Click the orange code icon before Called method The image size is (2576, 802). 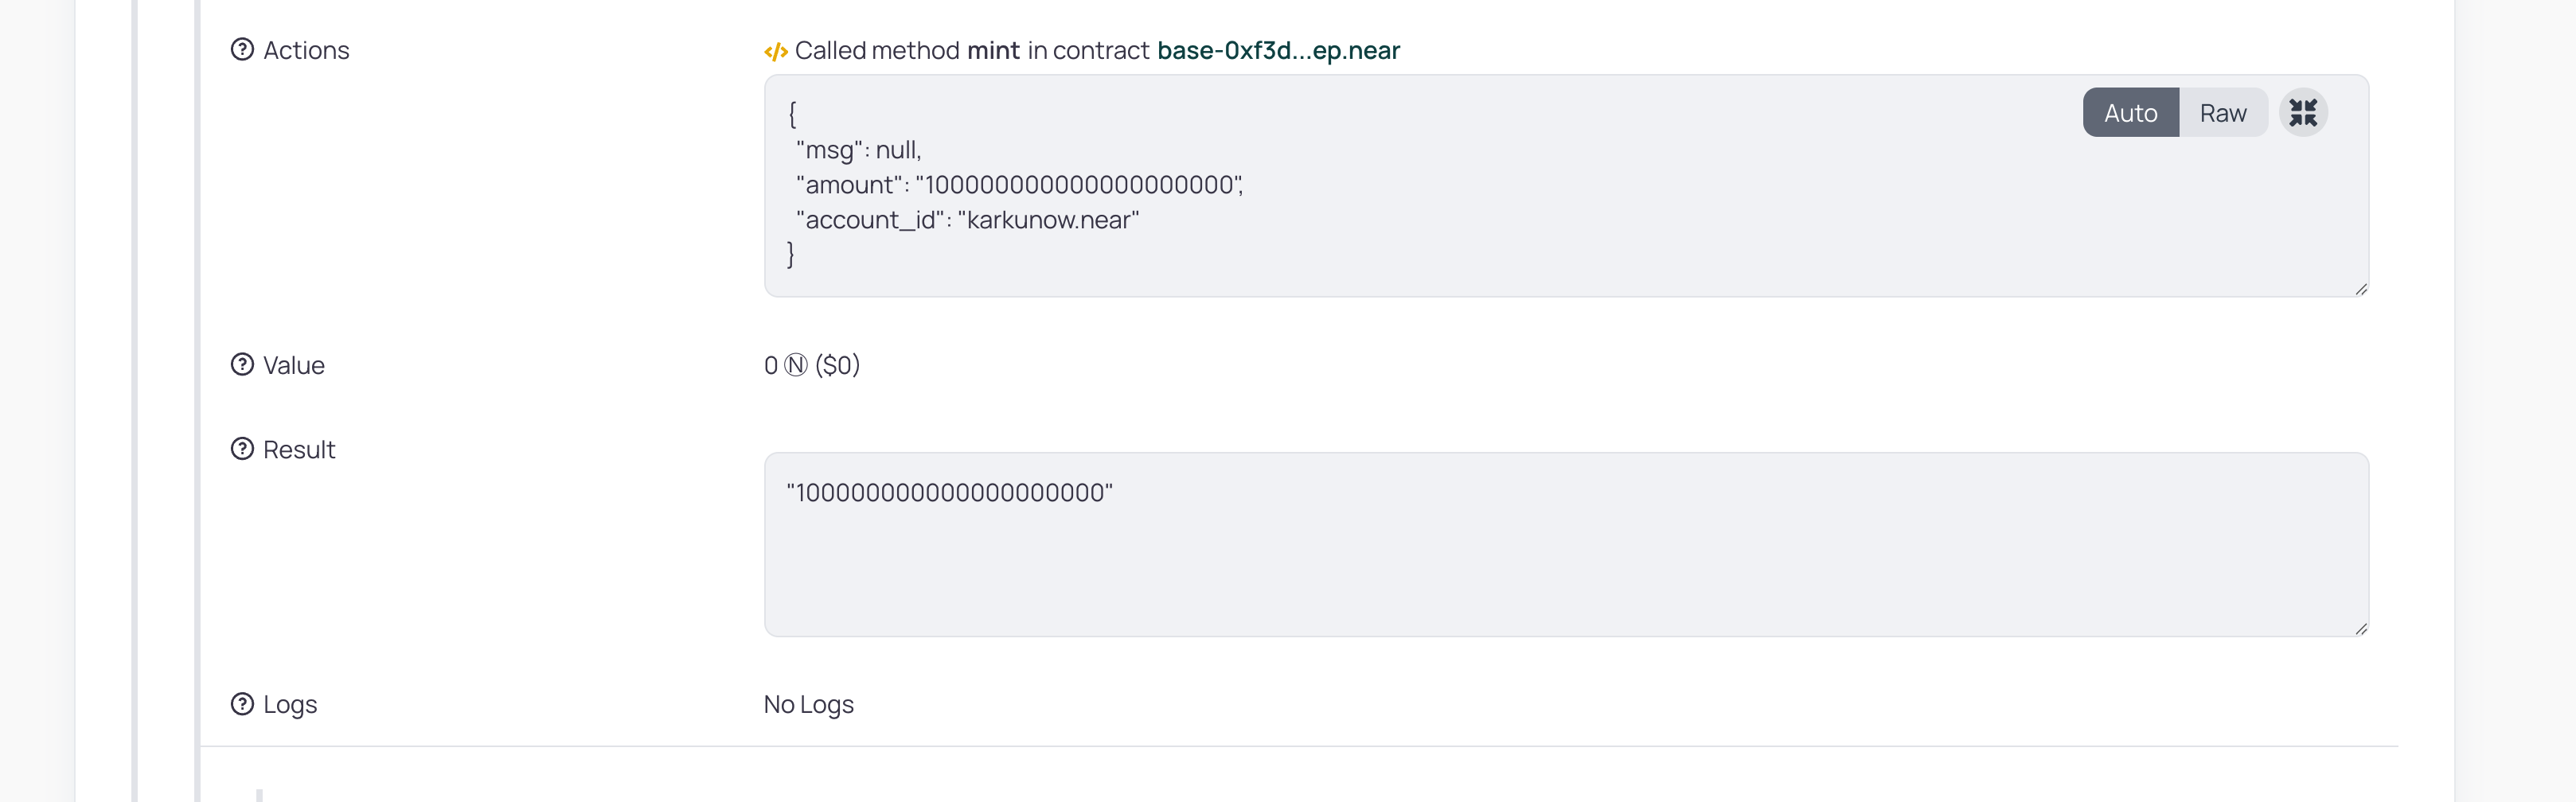coord(776,51)
